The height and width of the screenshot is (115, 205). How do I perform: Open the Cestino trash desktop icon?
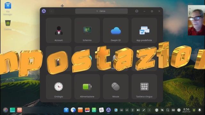coord(8,25)
